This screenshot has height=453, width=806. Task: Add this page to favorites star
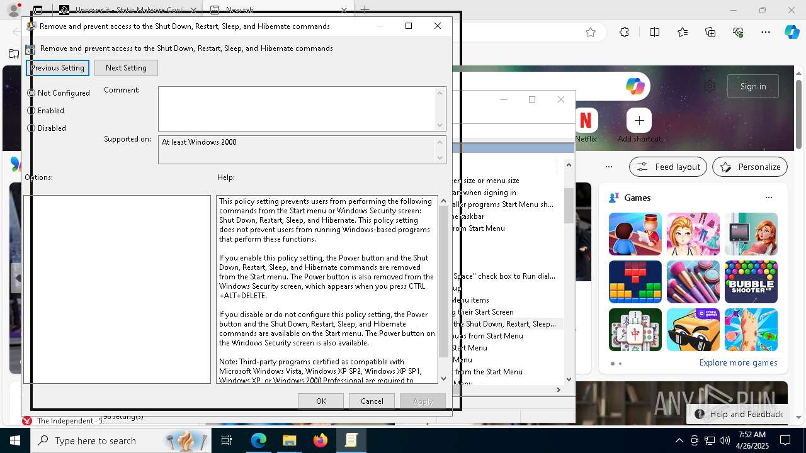click(591, 32)
